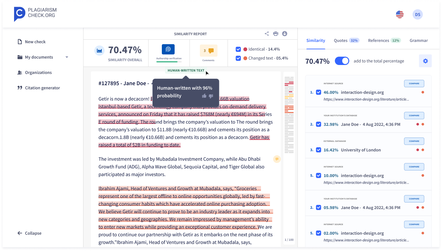Switch to the Quotes tab
442x251 pixels.
(341, 40)
